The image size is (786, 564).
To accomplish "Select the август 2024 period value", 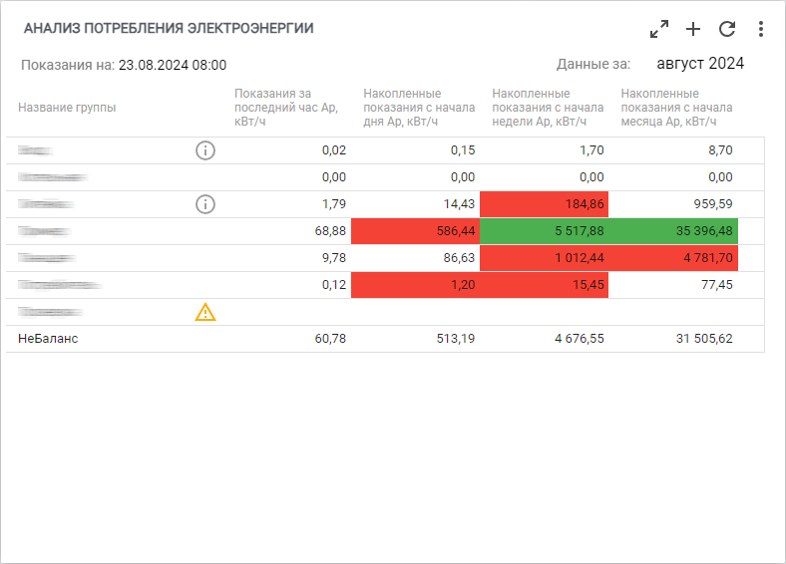I will coord(700,64).
